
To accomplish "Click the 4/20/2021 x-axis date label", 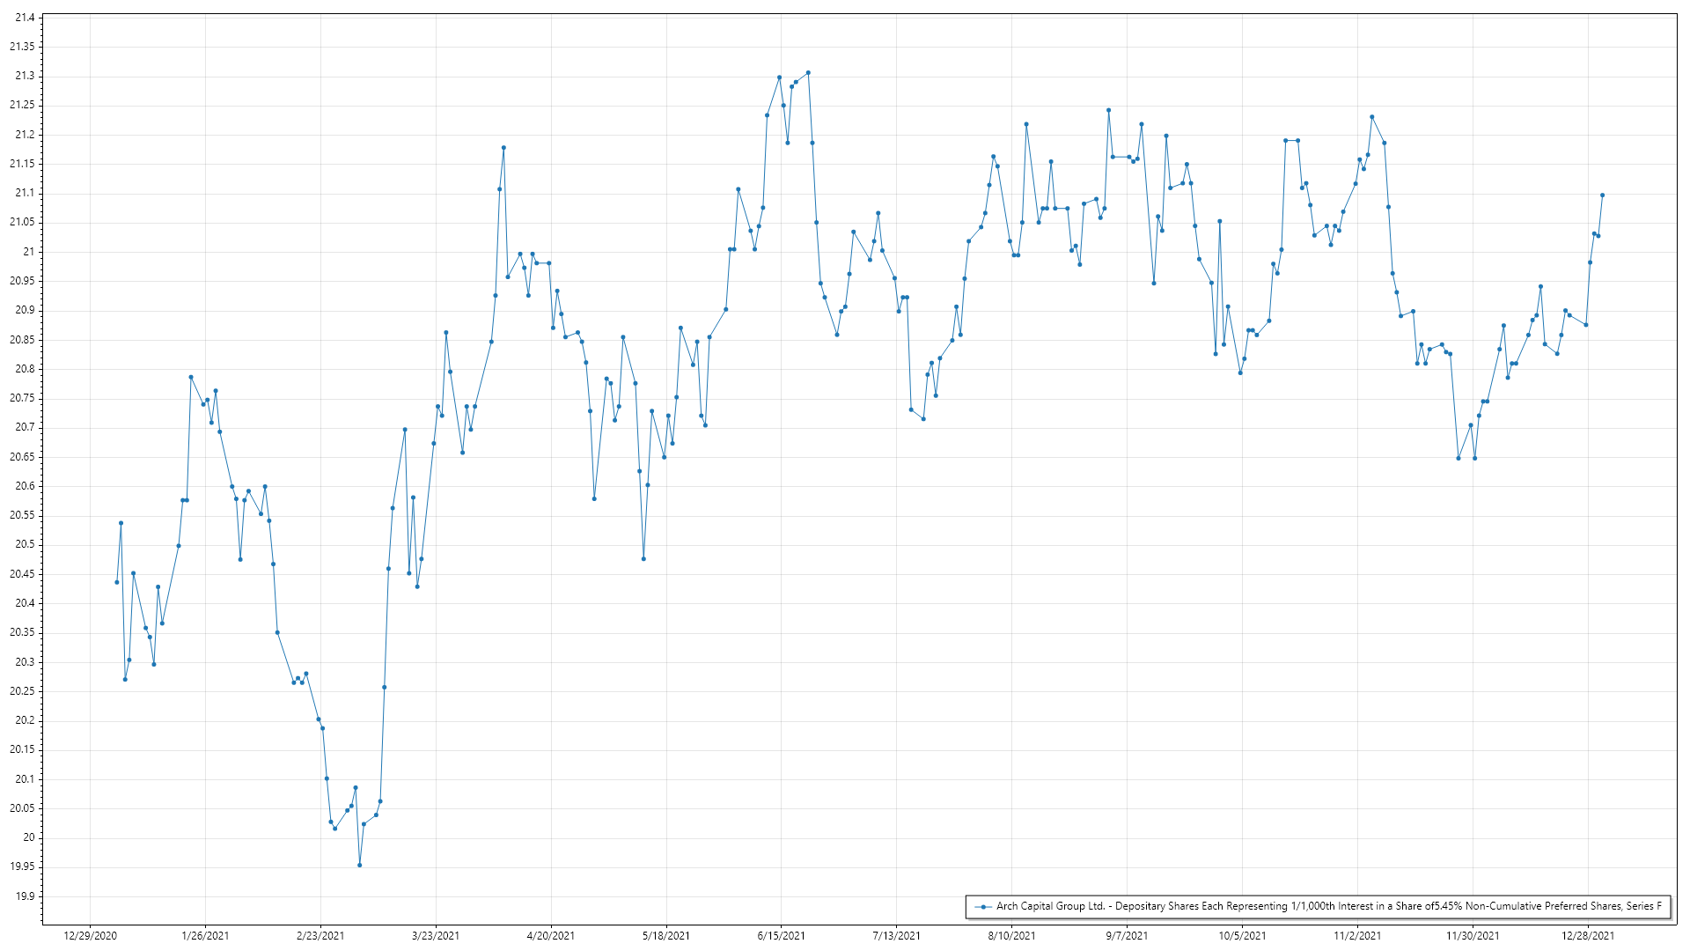I will click(551, 936).
